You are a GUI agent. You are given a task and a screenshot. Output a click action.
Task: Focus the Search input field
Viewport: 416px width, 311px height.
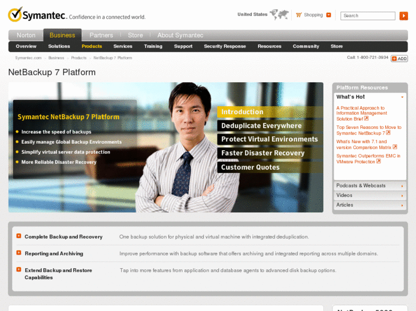(x=368, y=16)
